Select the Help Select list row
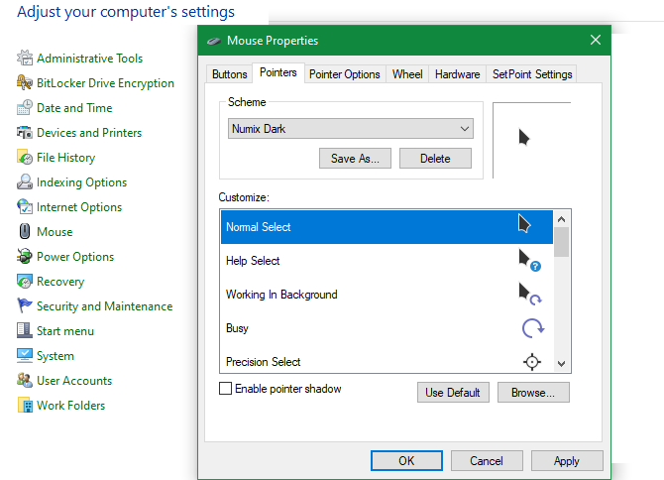The image size is (664, 480). coord(387,261)
